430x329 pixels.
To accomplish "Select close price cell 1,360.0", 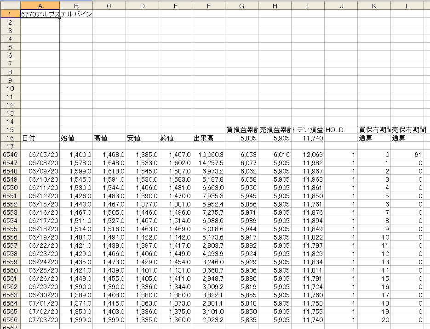I will (176, 320).
